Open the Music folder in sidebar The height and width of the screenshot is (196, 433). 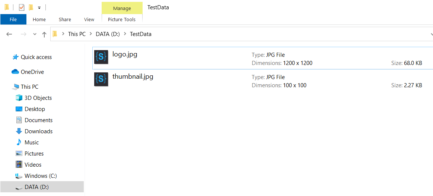click(32, 142)
